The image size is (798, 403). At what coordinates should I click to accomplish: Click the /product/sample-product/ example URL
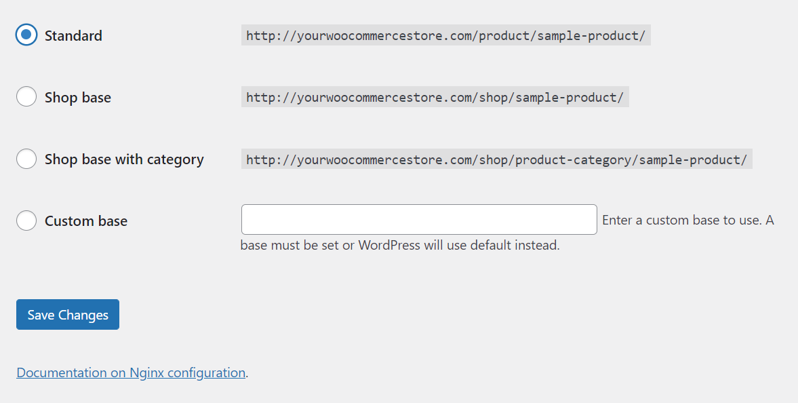tap(445, 36)
